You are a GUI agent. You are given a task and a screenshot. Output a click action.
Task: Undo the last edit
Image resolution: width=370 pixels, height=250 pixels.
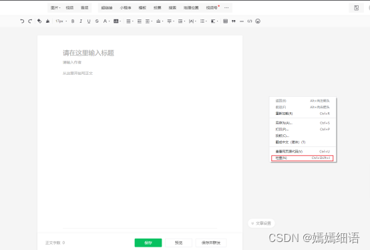[x=22, y=21]
